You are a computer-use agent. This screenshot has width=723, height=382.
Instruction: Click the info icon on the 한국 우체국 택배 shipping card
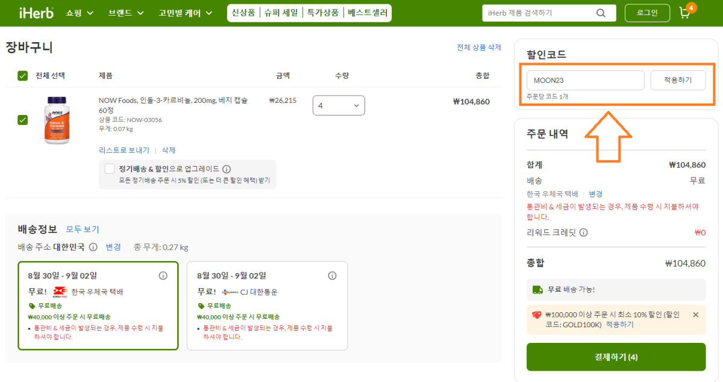click(163, 276)
